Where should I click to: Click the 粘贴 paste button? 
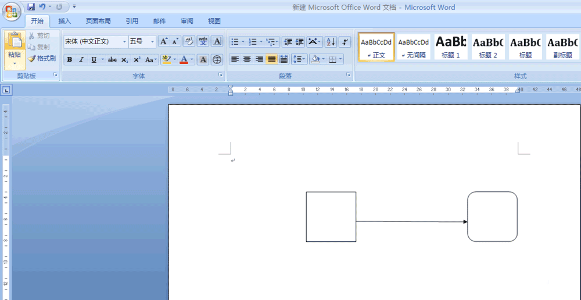click(15, 51)
